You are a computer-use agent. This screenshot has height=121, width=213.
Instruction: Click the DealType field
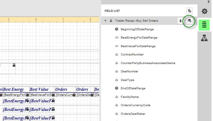127,80
